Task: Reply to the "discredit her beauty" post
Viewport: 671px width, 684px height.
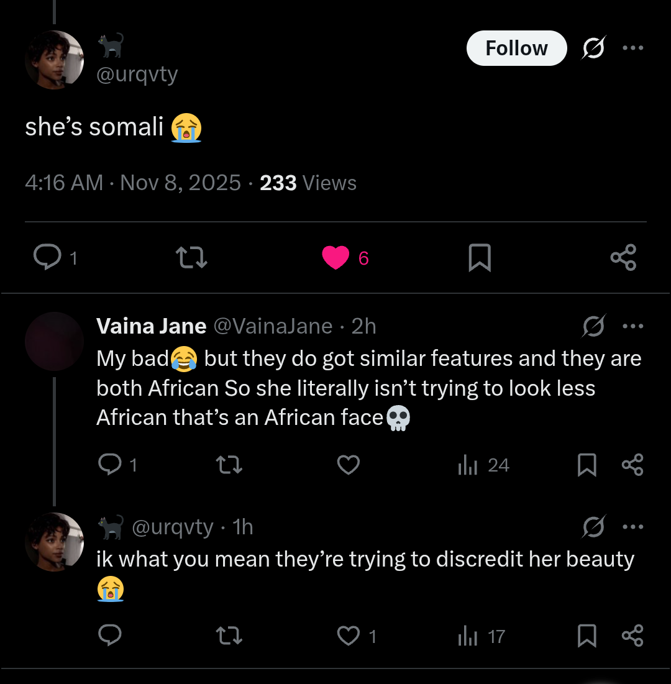Action: pyautogui.click(x=110, y=636)
